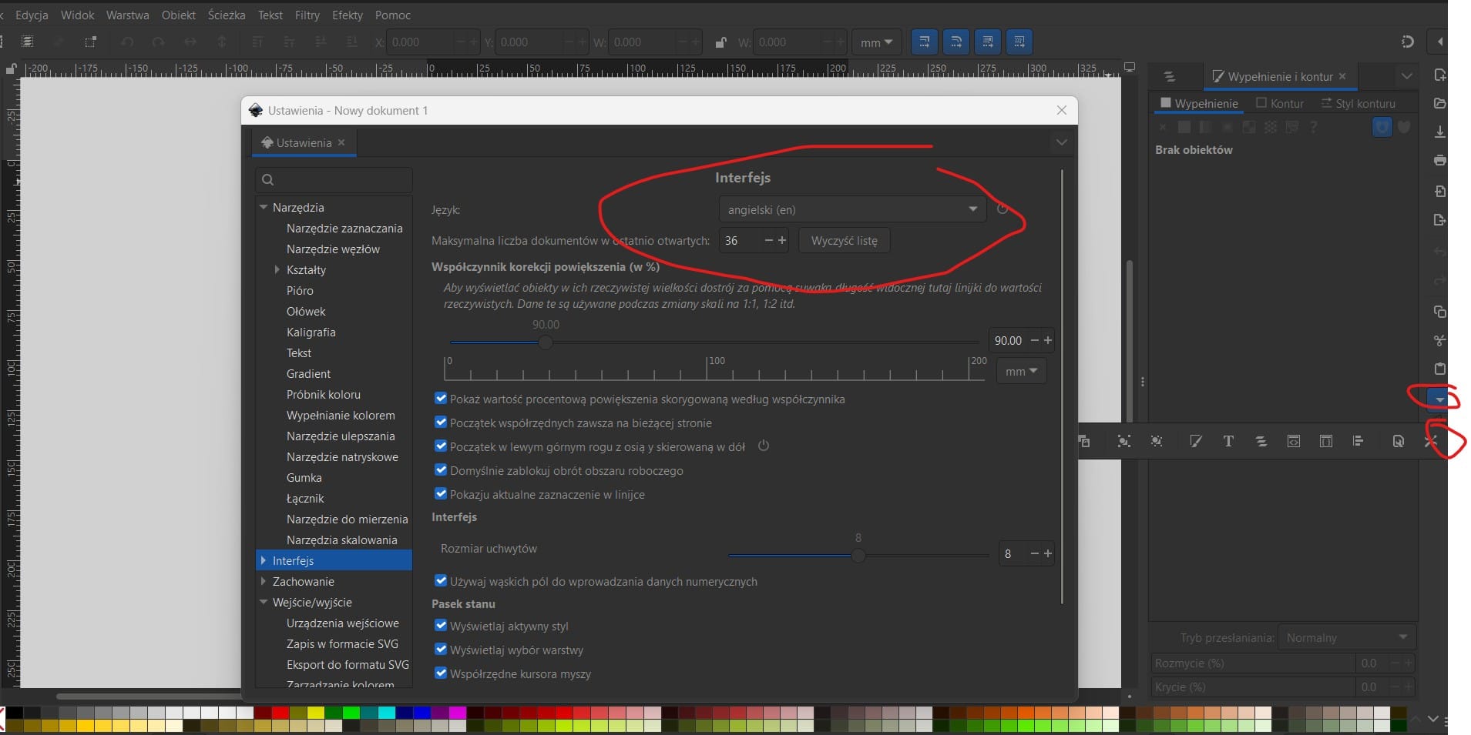Screen dimensions: 1471x735
Task: Switch to the Kontur tab
Action: click(1280, 103)
